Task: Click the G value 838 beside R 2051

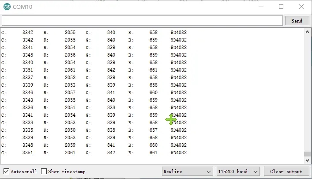Action: (x=111, y=107)
